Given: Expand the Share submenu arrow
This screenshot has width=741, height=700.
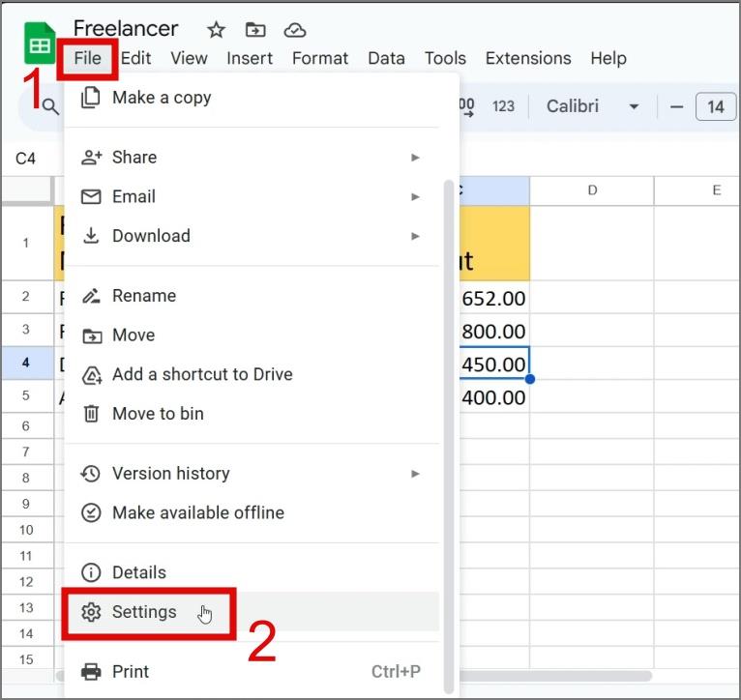Looking at the screenshot, I should (x=415, y=158).
